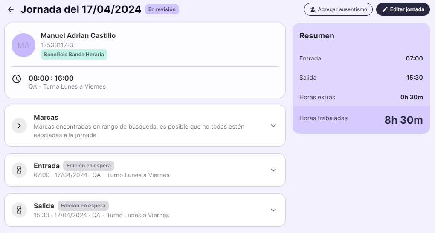Click the En revisión status badge
Image resolution: width=435 pixels, height=233 pixels.
click(x=162, y=9)
